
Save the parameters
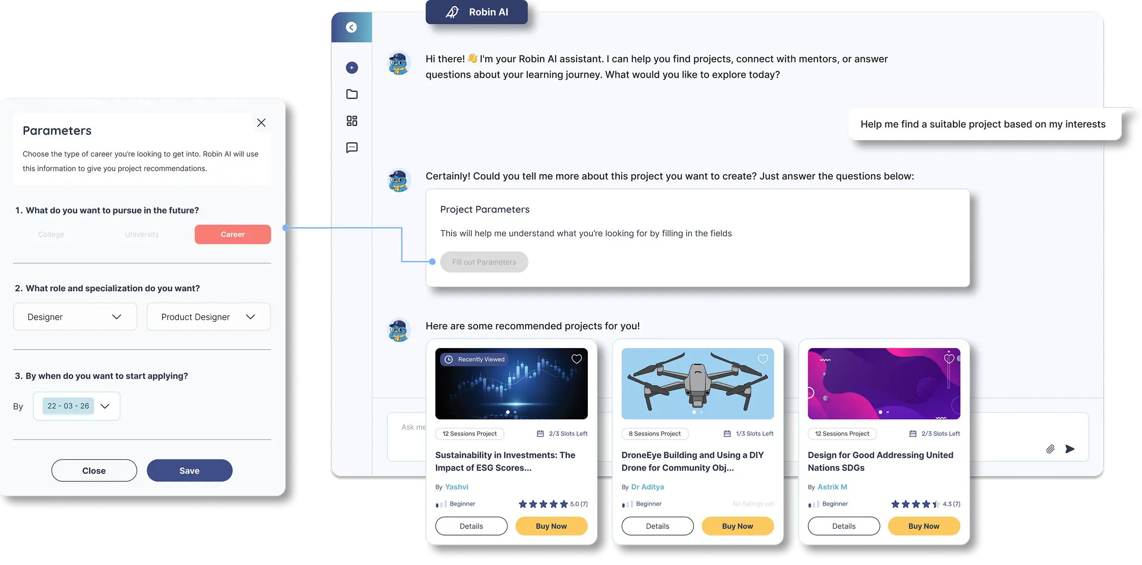pos(189,470)
